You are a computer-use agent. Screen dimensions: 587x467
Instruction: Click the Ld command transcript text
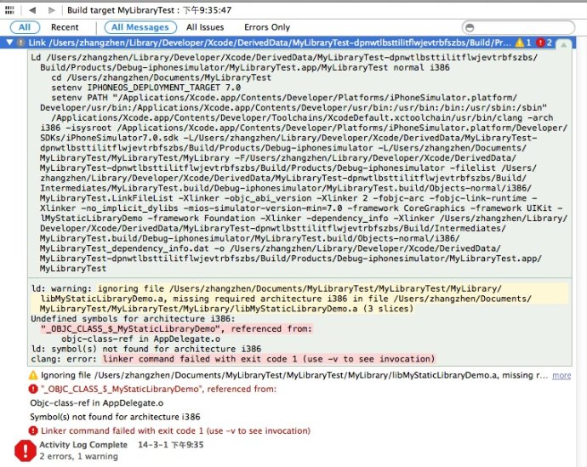pyautogui.click(x=299, y=162)
